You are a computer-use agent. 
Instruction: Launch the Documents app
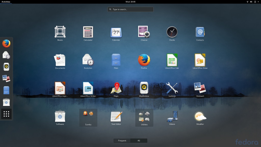pyautogui.click(x=60, y=62)
